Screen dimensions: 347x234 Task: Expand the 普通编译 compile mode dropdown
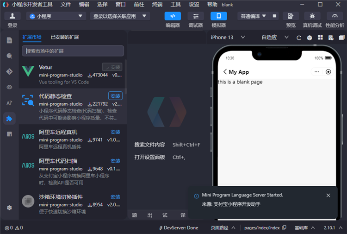[x=254, y=16]
